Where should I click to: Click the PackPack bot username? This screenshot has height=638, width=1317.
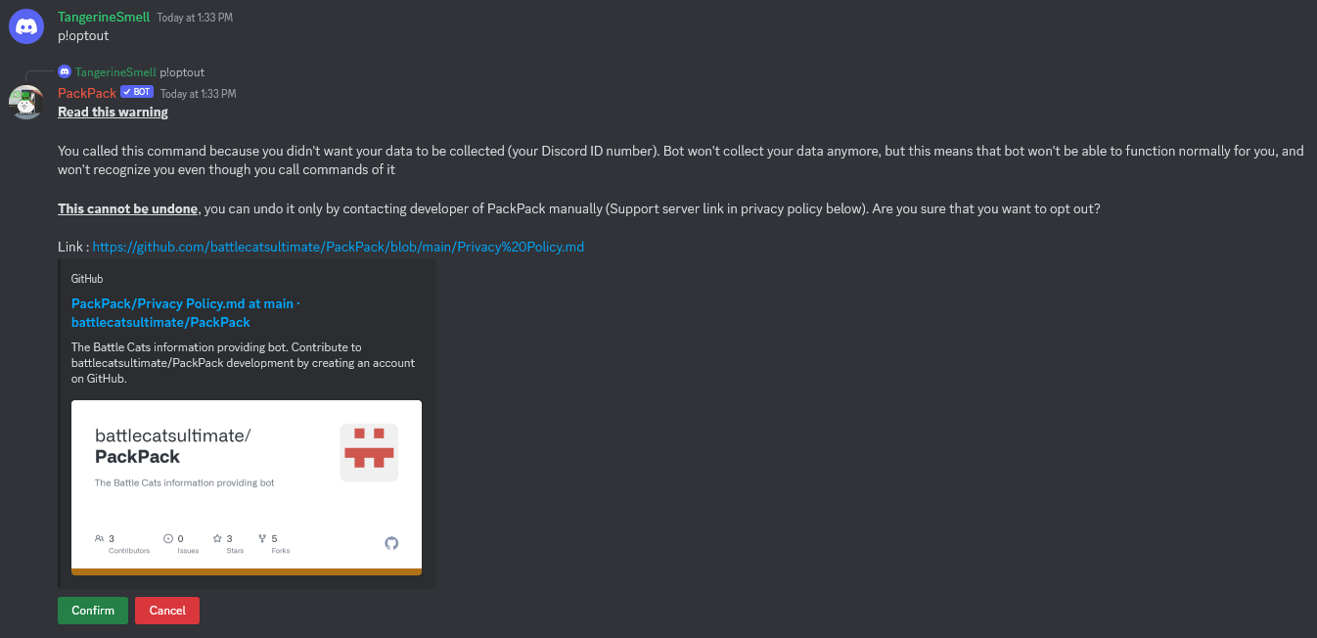click(x=87, y=93)
